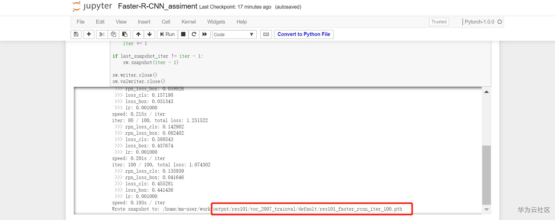555x220 pixels.
Task: Click 'loss_cls: 0.588543' output line
Action: point(144,139)
